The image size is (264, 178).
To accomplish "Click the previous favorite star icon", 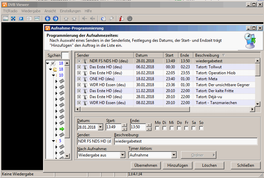I will coord(66,19).
